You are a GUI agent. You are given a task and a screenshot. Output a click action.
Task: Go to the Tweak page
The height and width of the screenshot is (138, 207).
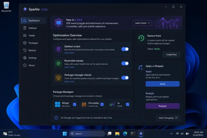click(34, 35)
